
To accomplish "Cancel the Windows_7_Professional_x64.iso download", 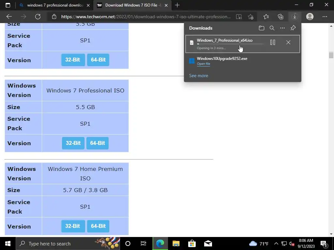I will 288,42.
